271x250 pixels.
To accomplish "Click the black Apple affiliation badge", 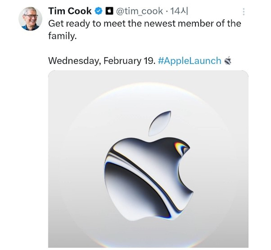I will point(109,11).
